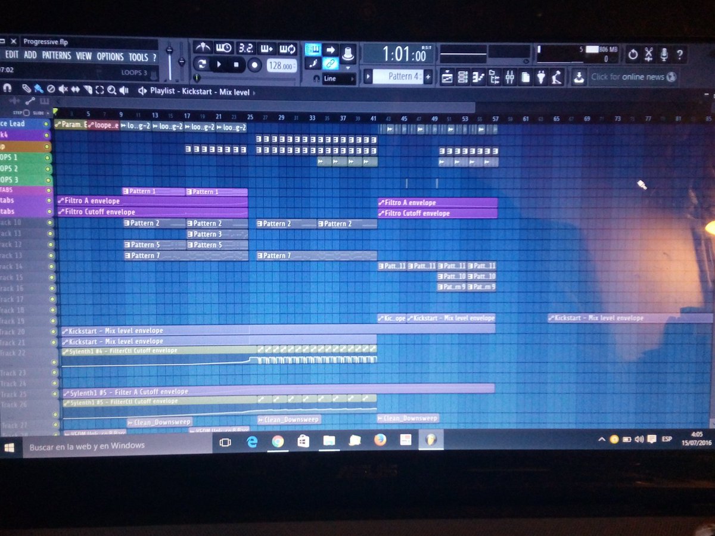The image size is (715, 536).
Task: Open the Mixer view icon
Action: point(509,77)
